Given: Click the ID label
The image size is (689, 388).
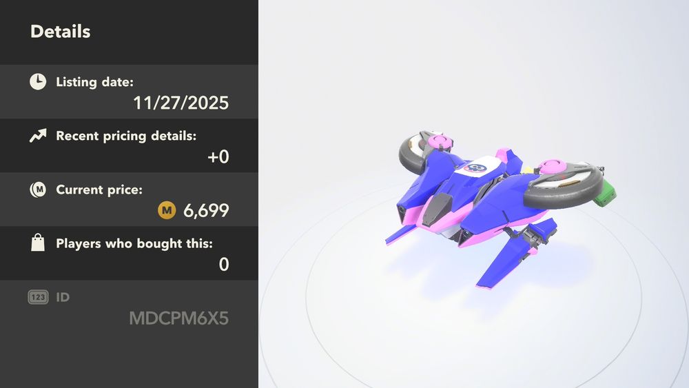Looking at the screenshot, I should [63, 298].
